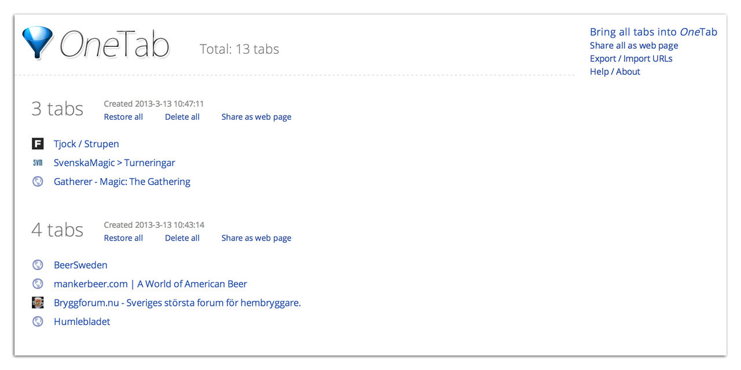
Task: Open the SvenskaMagic > Turneringar link
Action: (114, 162)
